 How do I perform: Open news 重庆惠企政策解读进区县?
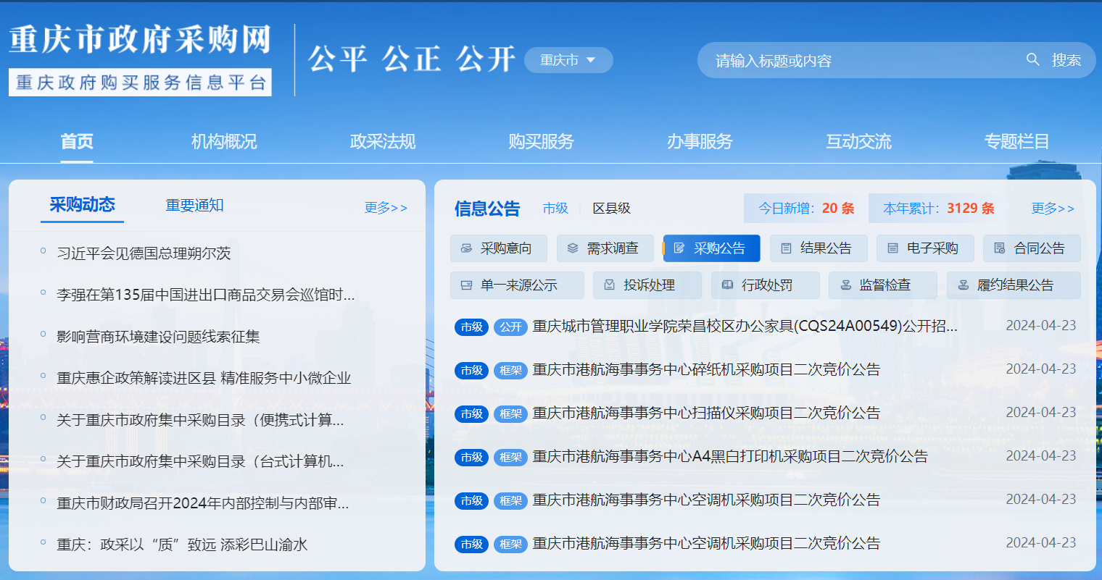coord(204,378)
